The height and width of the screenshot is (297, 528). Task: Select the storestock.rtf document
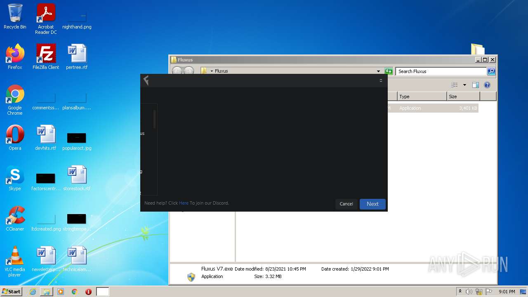(77, 178)
